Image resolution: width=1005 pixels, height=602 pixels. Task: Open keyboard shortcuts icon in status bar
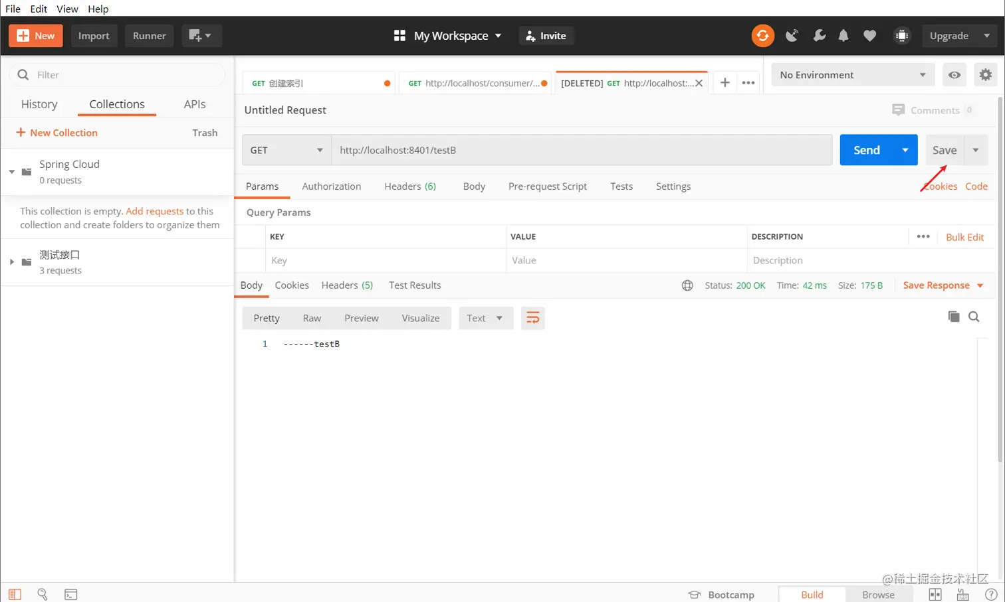coord(962,595)
